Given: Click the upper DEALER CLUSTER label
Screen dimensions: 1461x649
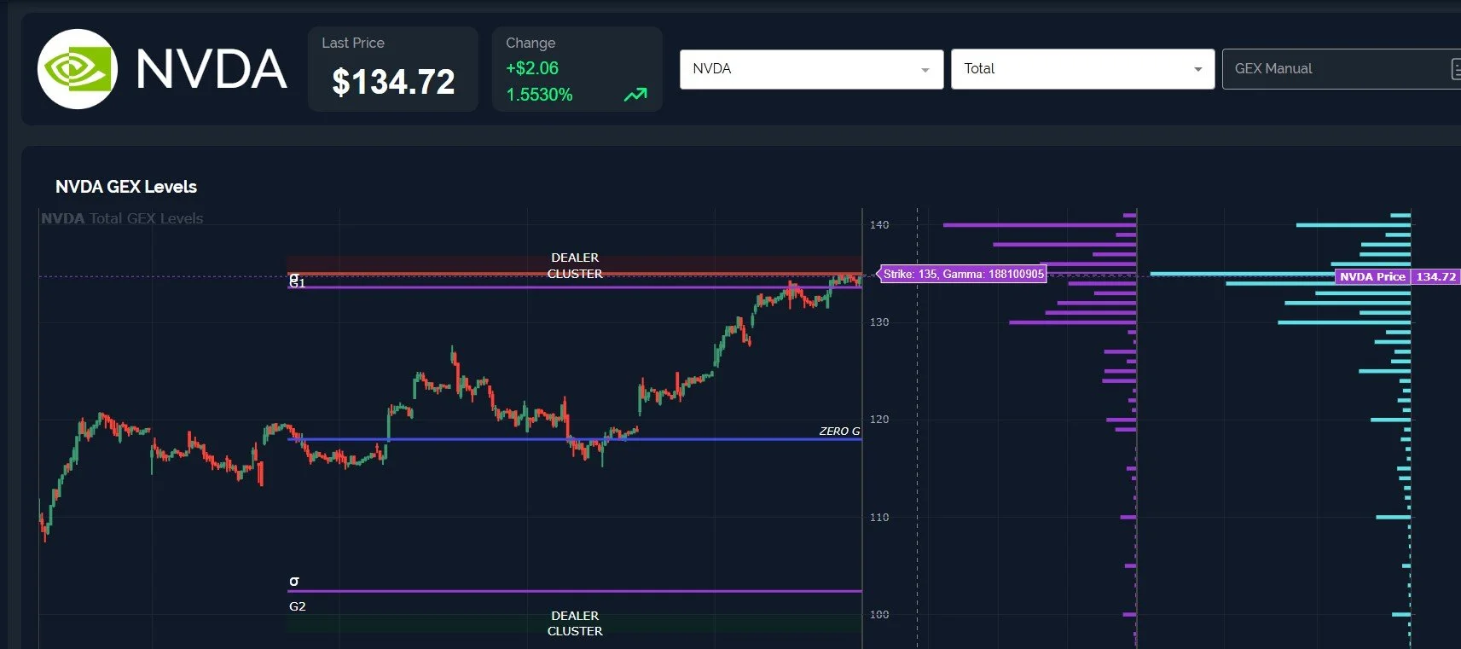Looking at the screenshot, I should pyautogui.click(x=575, y=265).
